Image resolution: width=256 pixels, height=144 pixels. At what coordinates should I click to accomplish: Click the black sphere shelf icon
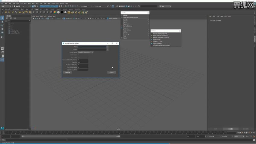click(62, 12)
